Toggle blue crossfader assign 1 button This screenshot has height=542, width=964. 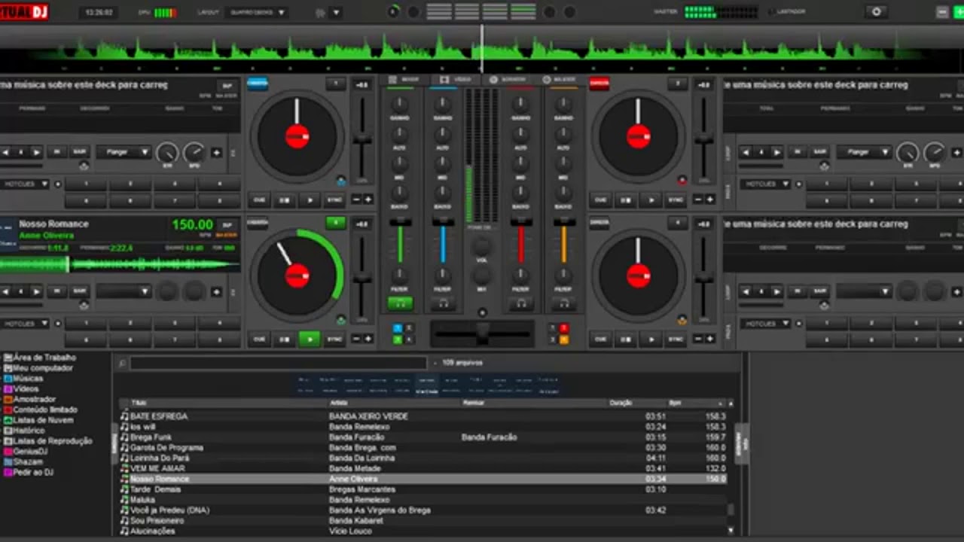coord(398,328)
